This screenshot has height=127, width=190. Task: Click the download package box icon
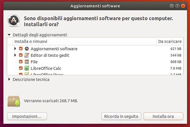pos(14,101)
